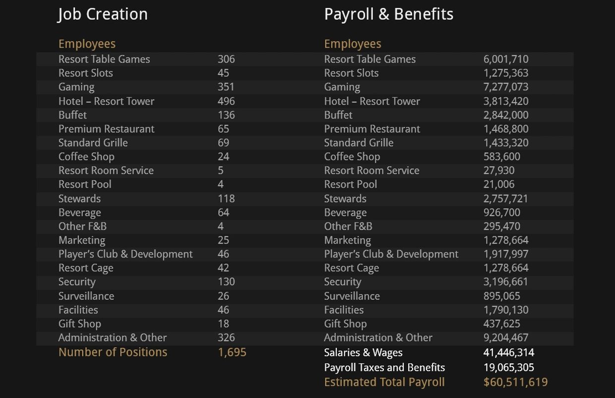
Task: Select the Number of Positions total 1,695
Action: click(232, 352)
